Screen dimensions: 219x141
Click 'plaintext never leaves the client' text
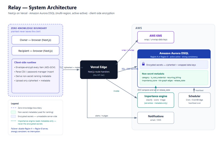(x=26, y=32)
